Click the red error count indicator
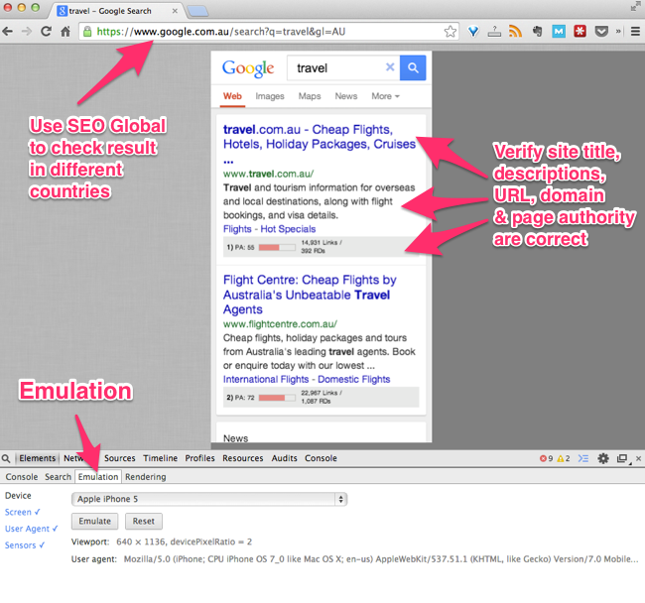The image size is (645, 603). [547, 458]
